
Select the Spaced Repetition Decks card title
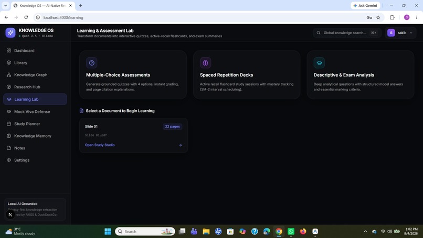point(226,75)
